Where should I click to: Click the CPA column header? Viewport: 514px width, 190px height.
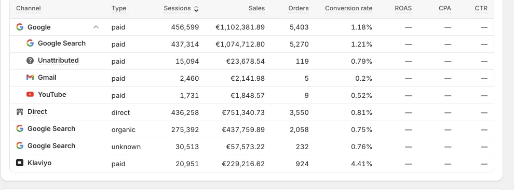tap(445, 8)
